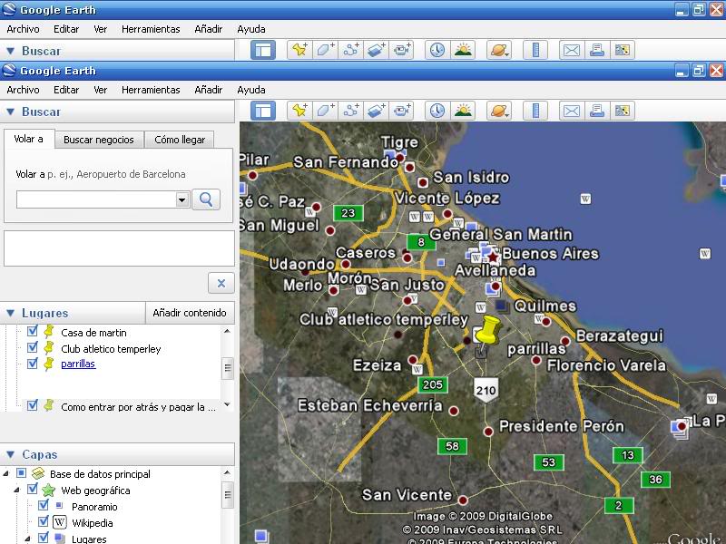This screenshot has height=544, width=726.
Task: Open Ver menu in back window
Action: pos(100,29)
